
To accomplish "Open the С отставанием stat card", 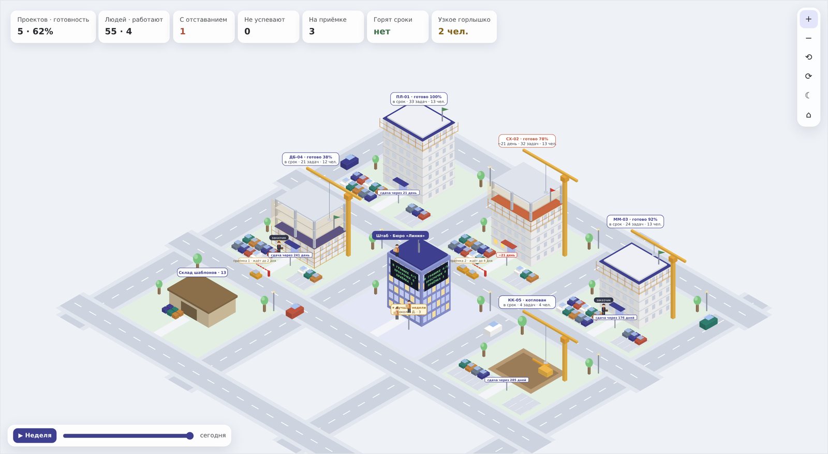I will click(204, 26).
